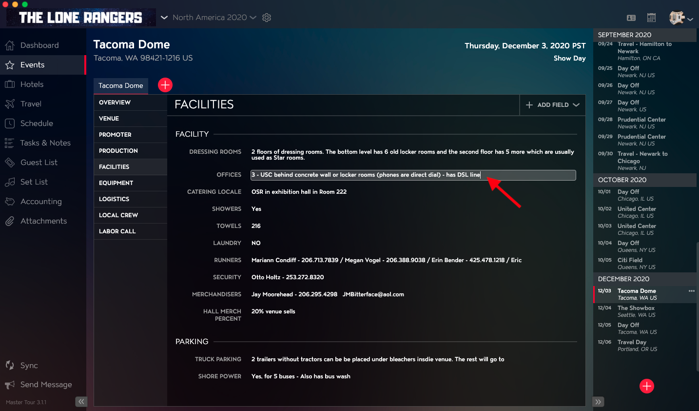The width and height of the screenshot is (699, 411).
Task: Open the Labor Call section
Action: tap(130, 231)
